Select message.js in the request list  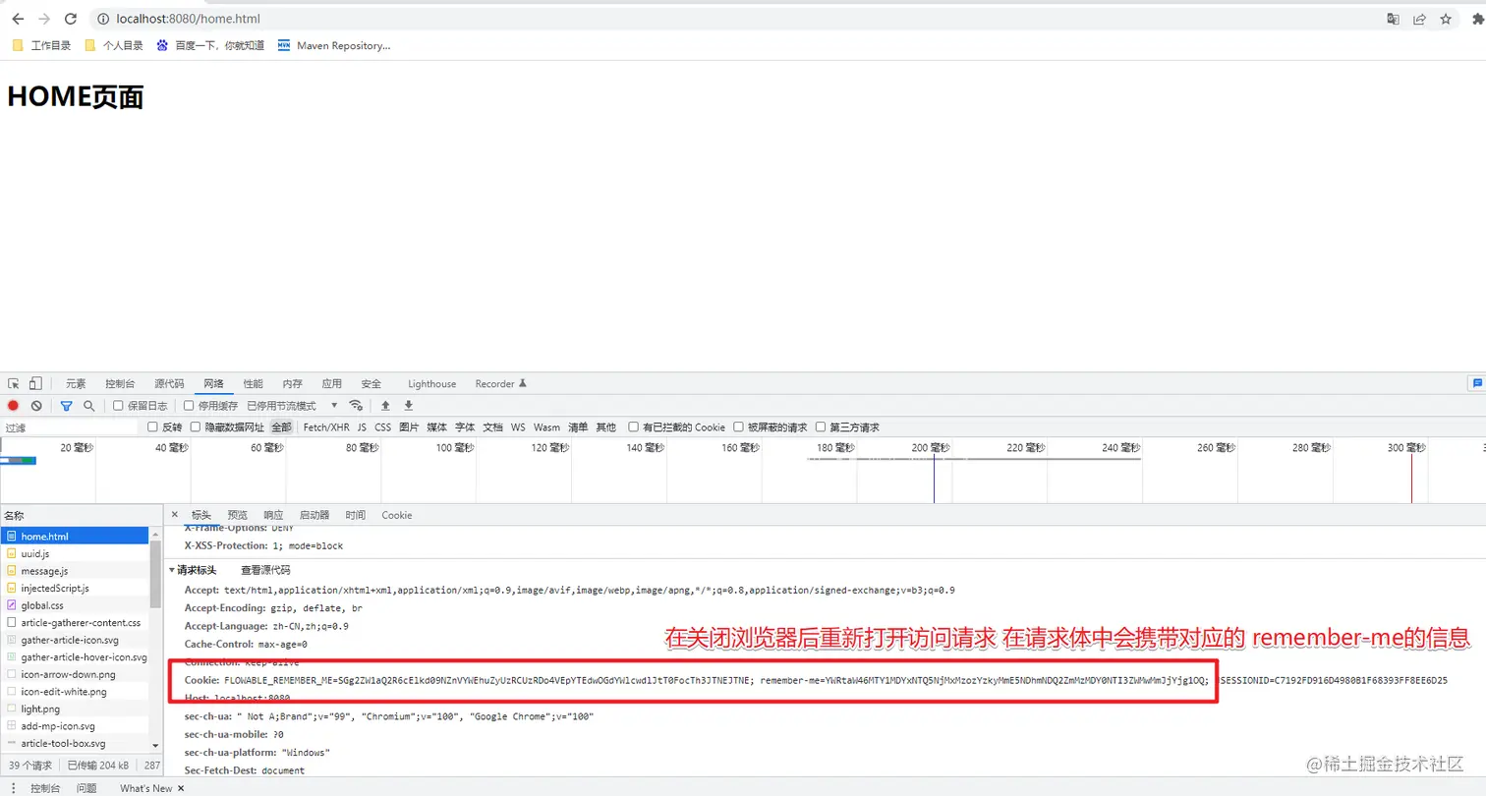(76, 571)
